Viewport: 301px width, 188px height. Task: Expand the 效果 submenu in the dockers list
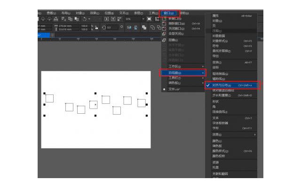click(x=231, y=135)
